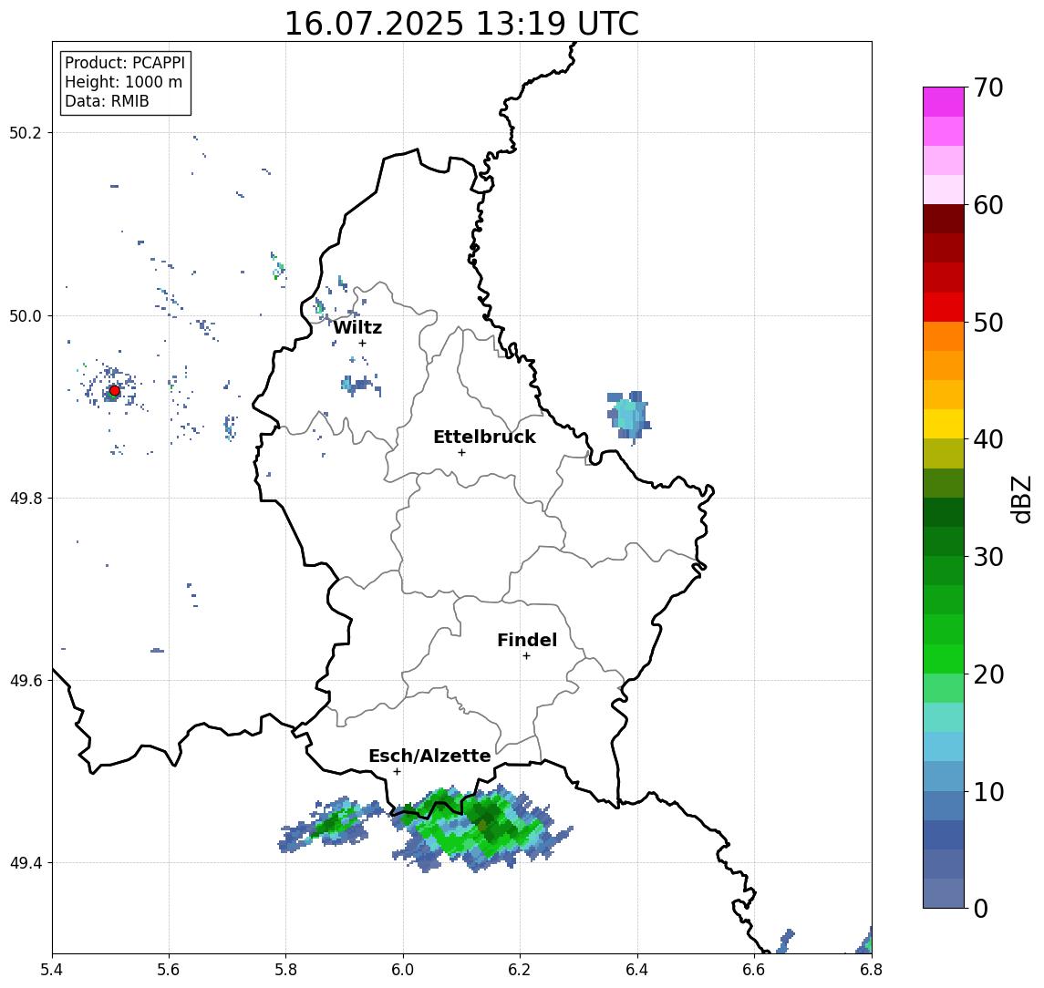Click the colorbar tick label 70
This screenshot has height=988, width=1044.
(x=988, y=87)
